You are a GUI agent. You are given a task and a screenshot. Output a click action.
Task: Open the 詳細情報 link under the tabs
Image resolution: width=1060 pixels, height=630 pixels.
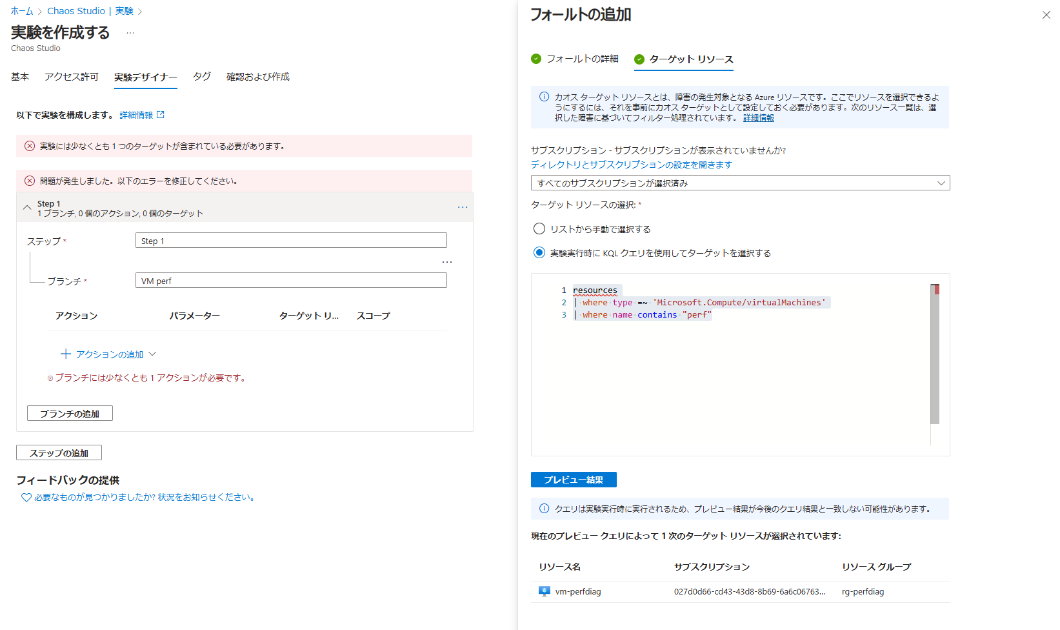[136, 115]
